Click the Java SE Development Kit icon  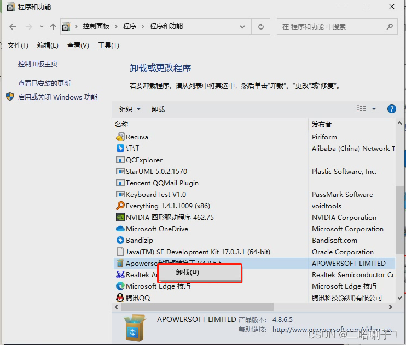120,252
